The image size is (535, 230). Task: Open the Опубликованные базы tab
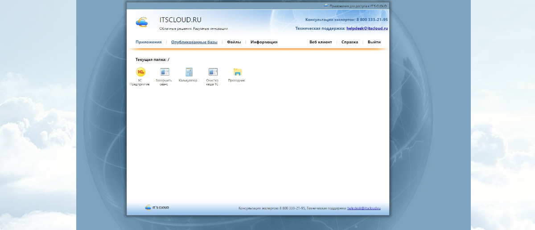[194, 42]
